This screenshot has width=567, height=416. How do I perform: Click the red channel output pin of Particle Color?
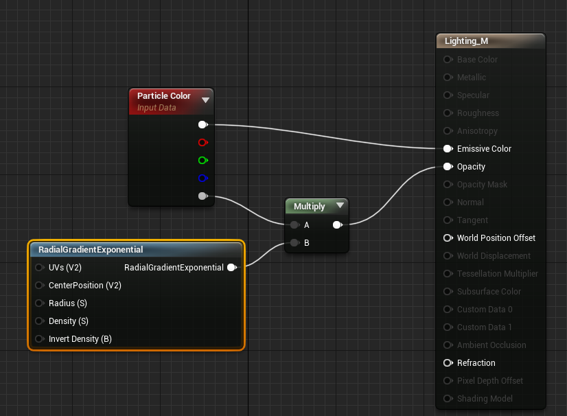tap(203, 143)
